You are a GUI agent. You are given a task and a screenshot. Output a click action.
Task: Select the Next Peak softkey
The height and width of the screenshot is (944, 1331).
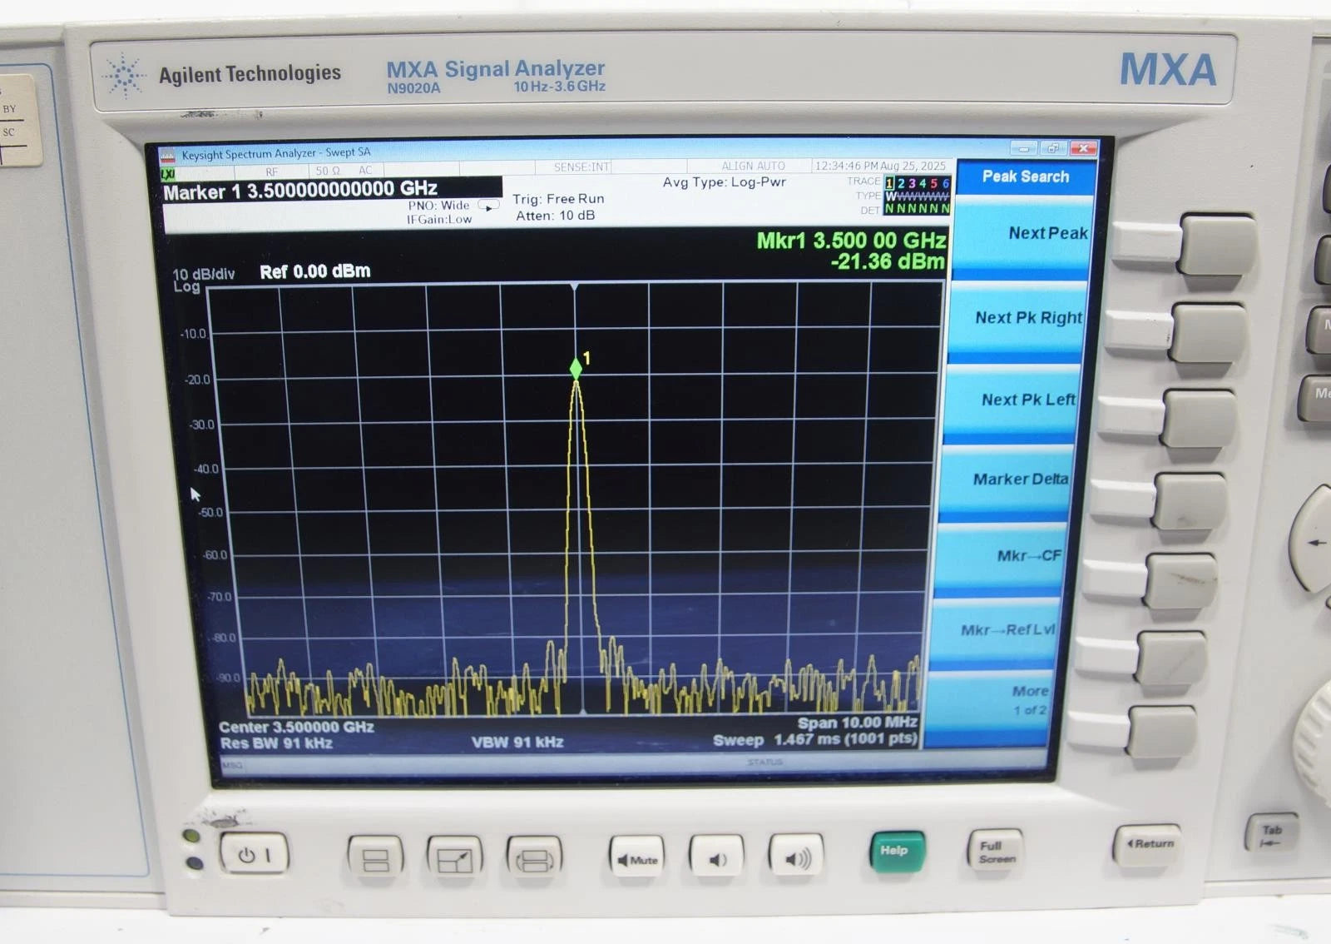click(1022, 238)
